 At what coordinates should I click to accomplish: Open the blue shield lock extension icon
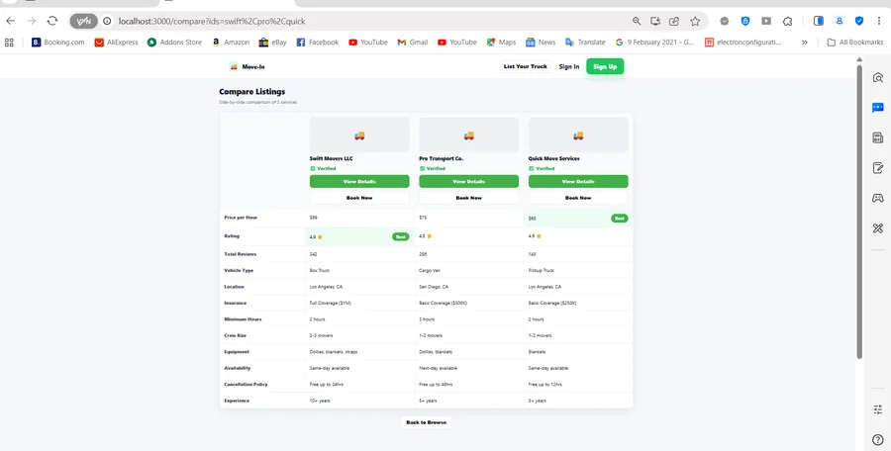pos(744,21)
